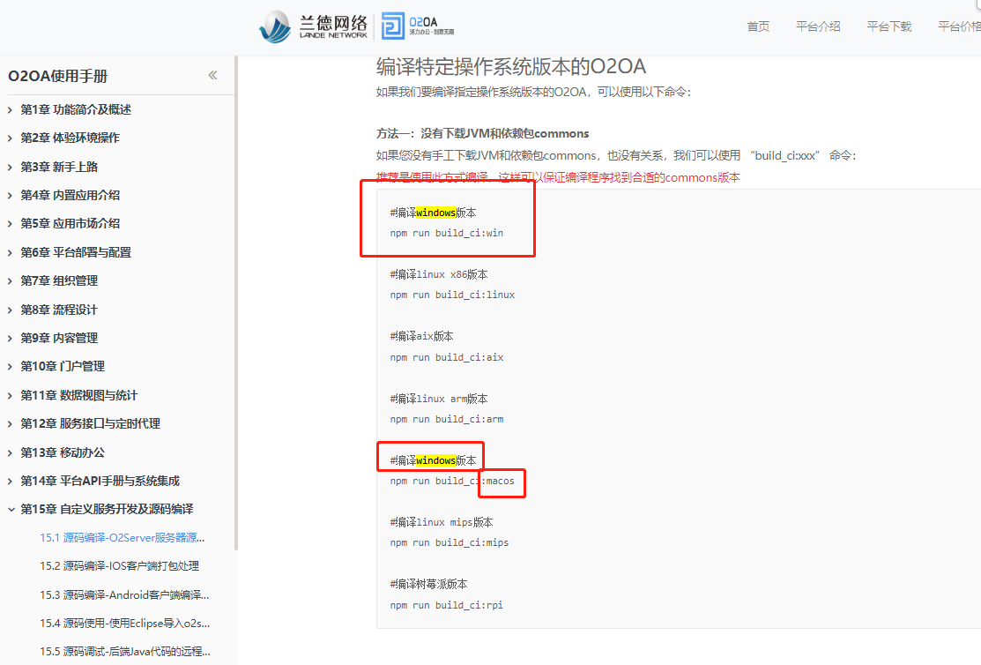
Task: Collapse the O2OA manual sidebar
Action: tap(212, 75)
